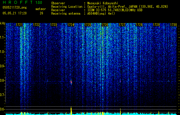Screen dimensions: 180x115
Task: Click the 1727 time axis label
Action: point(122,25)
